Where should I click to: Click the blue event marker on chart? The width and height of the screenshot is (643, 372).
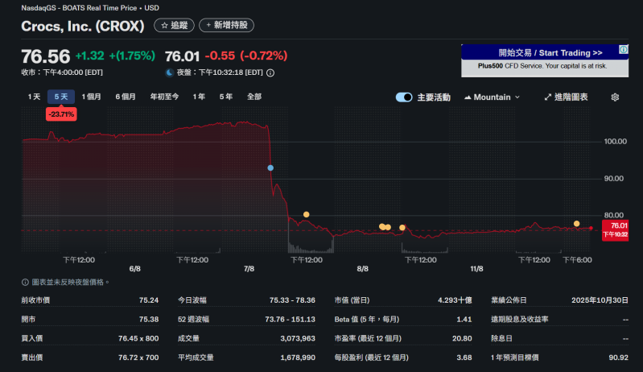pos(270,167)
